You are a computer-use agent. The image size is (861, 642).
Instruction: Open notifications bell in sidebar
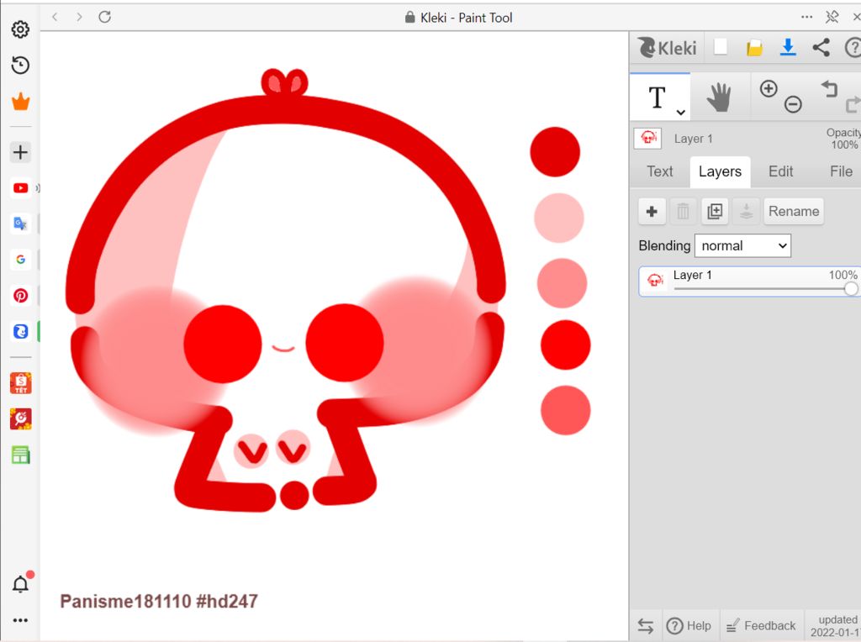coord(21,583)
